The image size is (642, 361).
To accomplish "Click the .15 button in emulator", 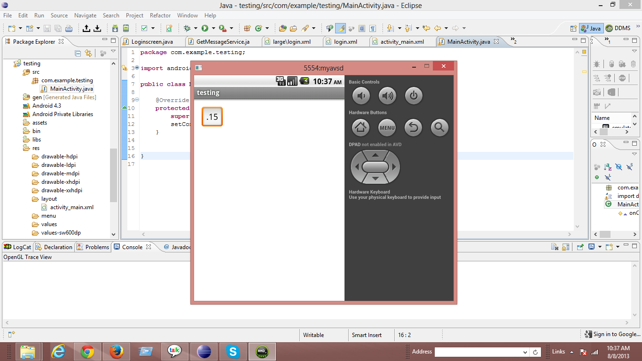I will [x=212, y=117].
